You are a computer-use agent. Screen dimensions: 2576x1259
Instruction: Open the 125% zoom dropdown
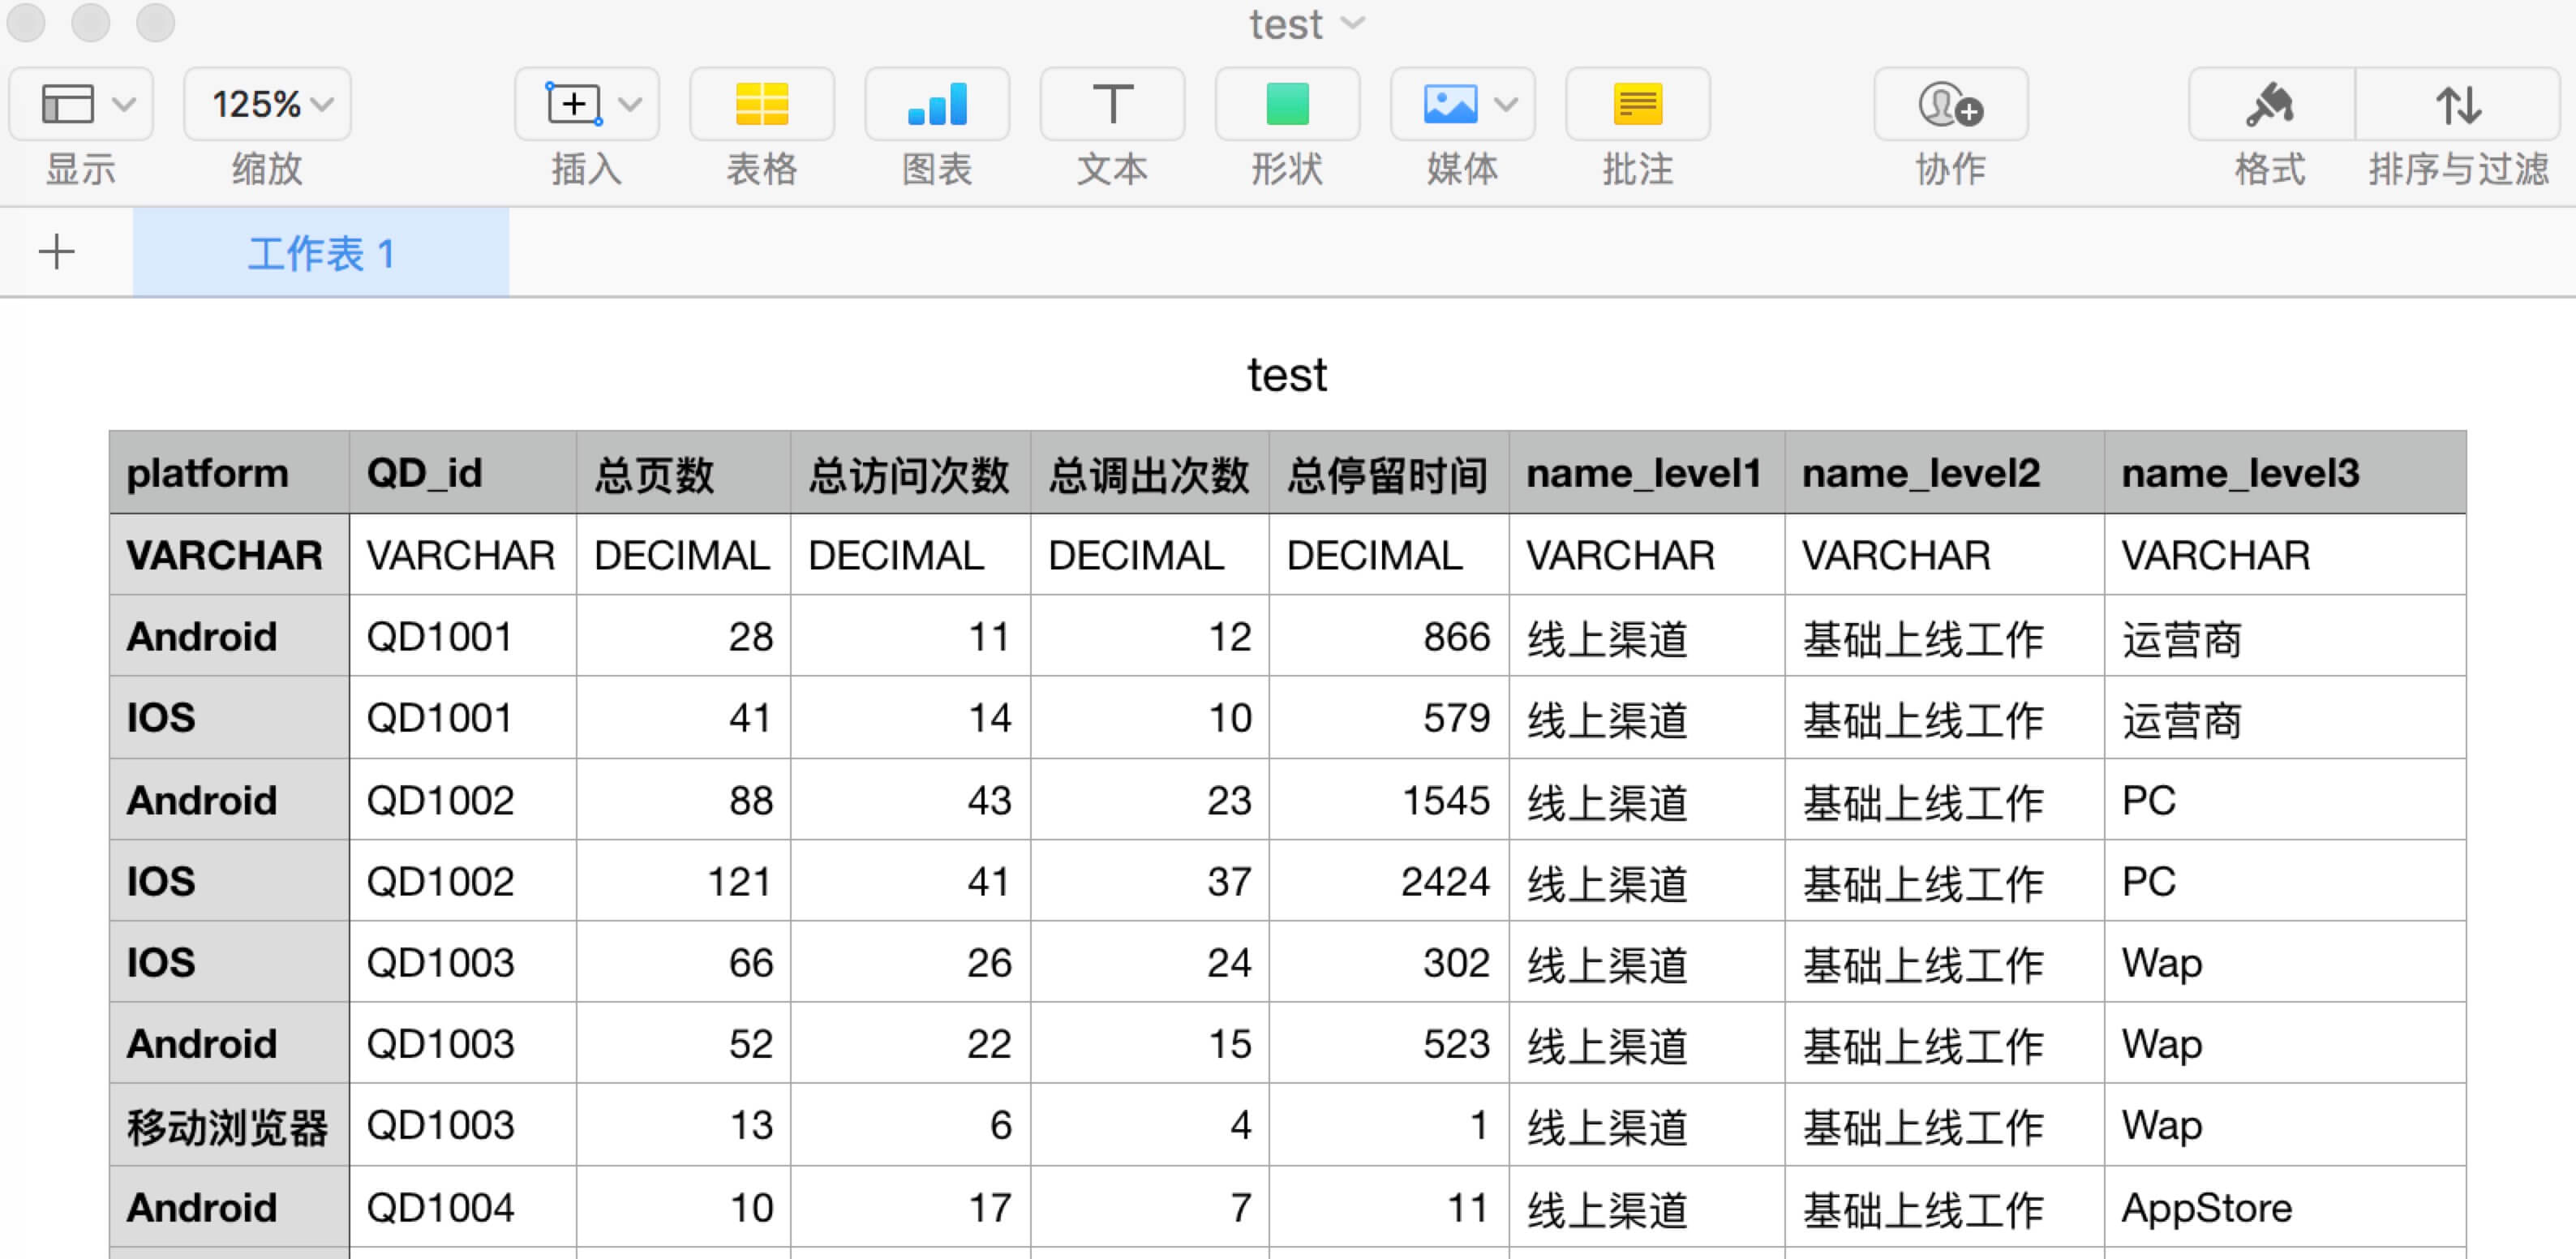pyautogui.click(x=267, y=104)
